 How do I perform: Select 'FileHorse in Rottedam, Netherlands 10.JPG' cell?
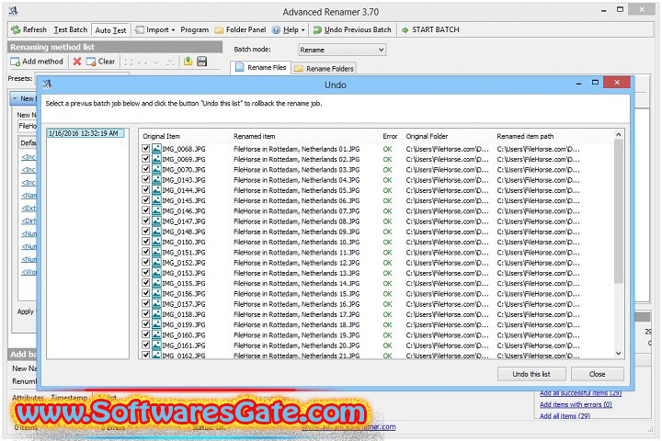(296, 242)
